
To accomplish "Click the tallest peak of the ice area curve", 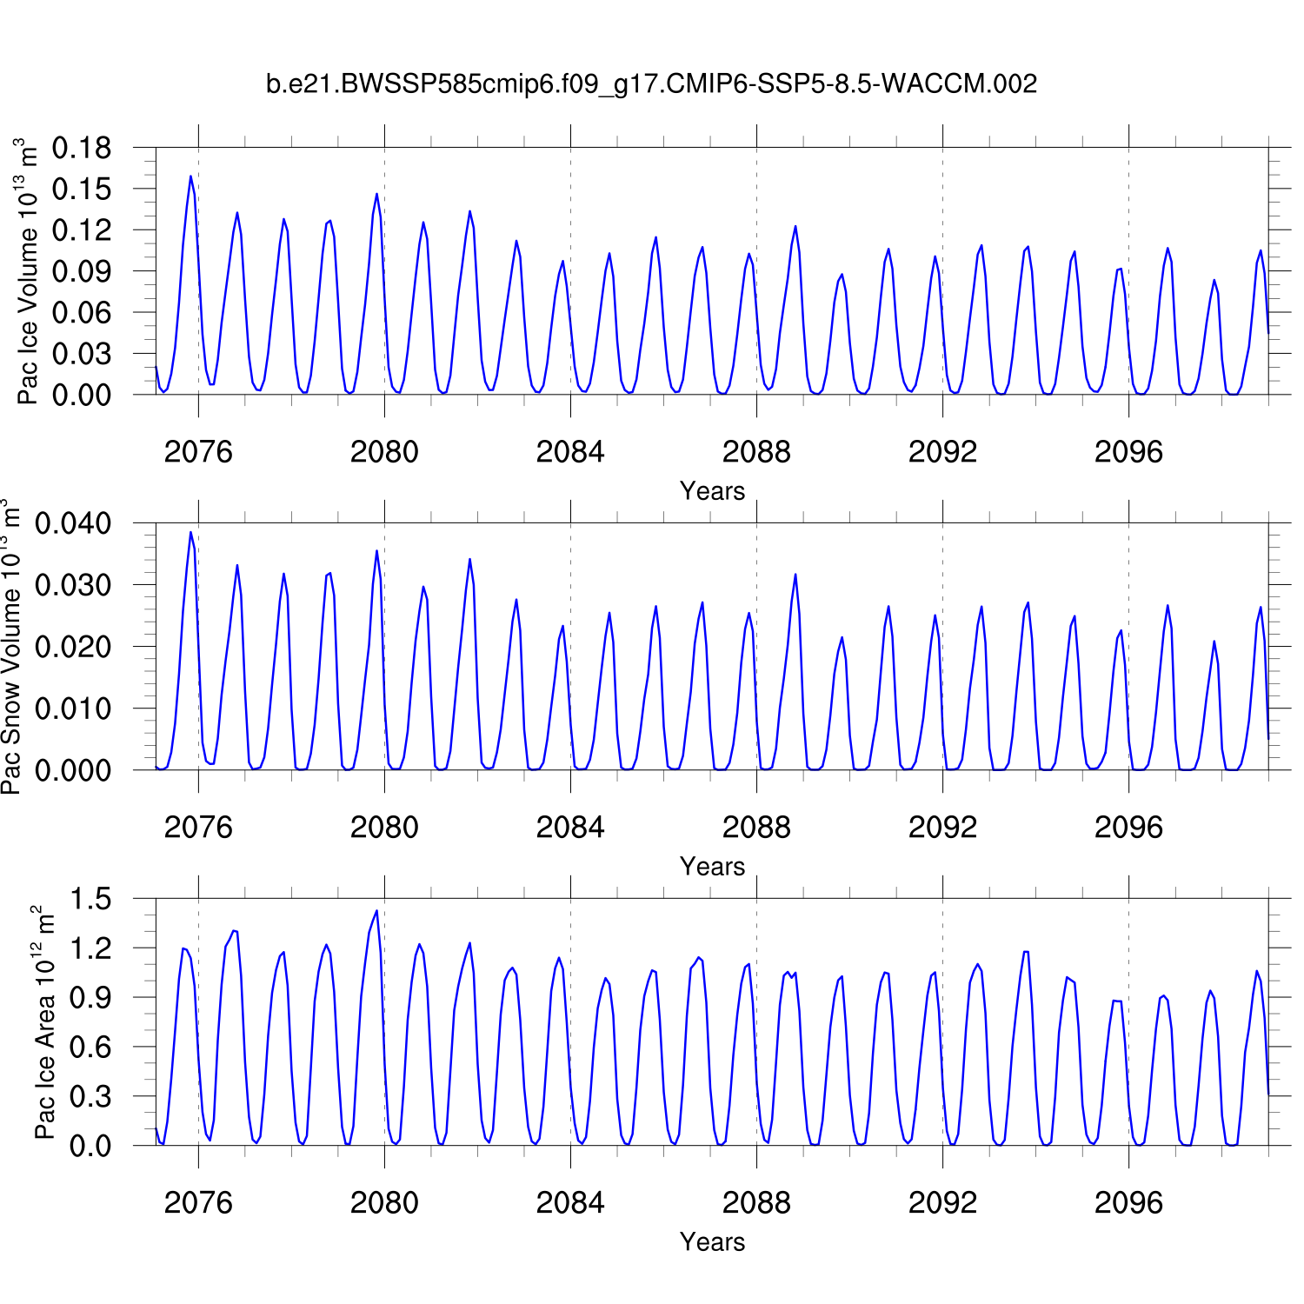I will pos(376,911).
